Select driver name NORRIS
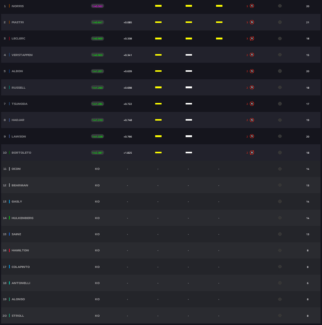This screenshot has height=325, width=322. click(x=18, y=6)
